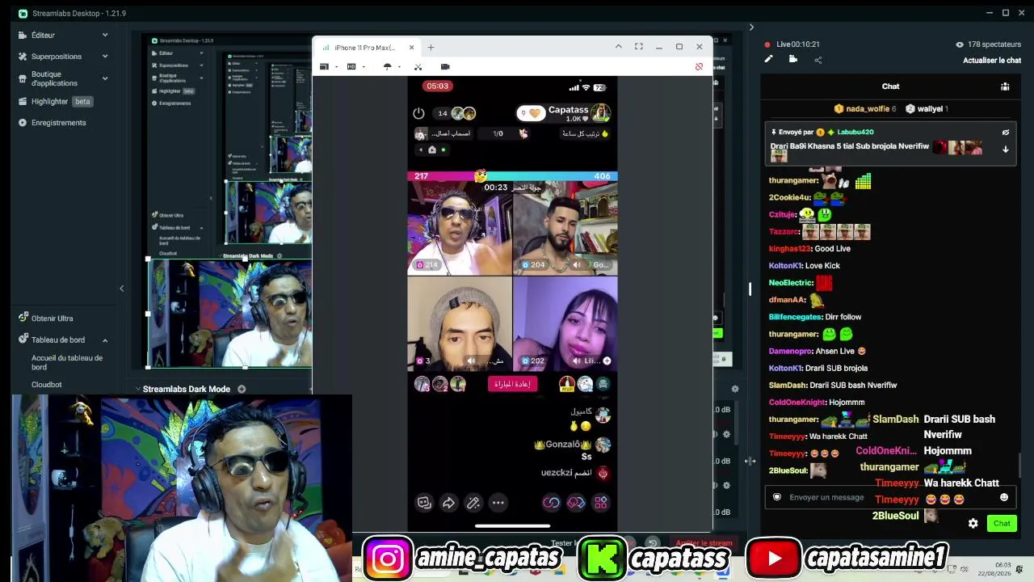Enter fullscreen in the mirror window

pos(638,47)
